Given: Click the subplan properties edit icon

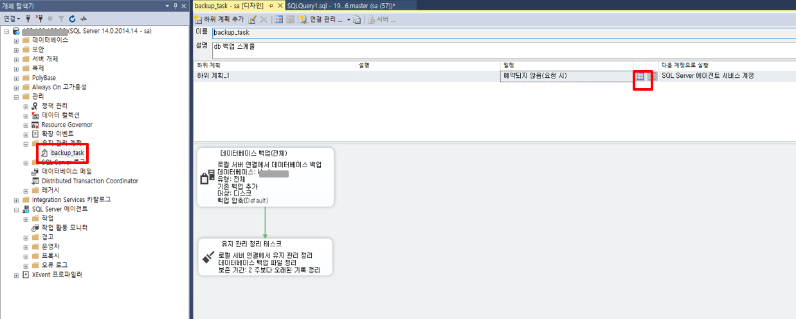Looking at the screenshot, I should pyautogui.click(x=253, y=19).
